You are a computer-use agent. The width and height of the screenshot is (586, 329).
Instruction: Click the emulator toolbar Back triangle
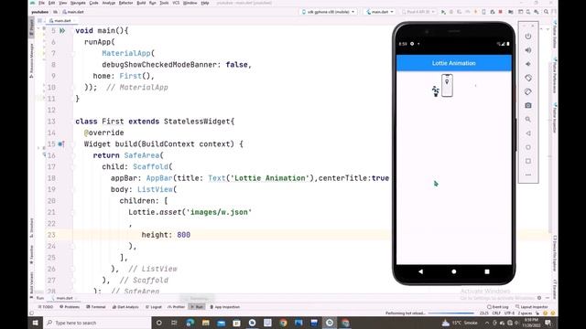(x=528, y=133)
